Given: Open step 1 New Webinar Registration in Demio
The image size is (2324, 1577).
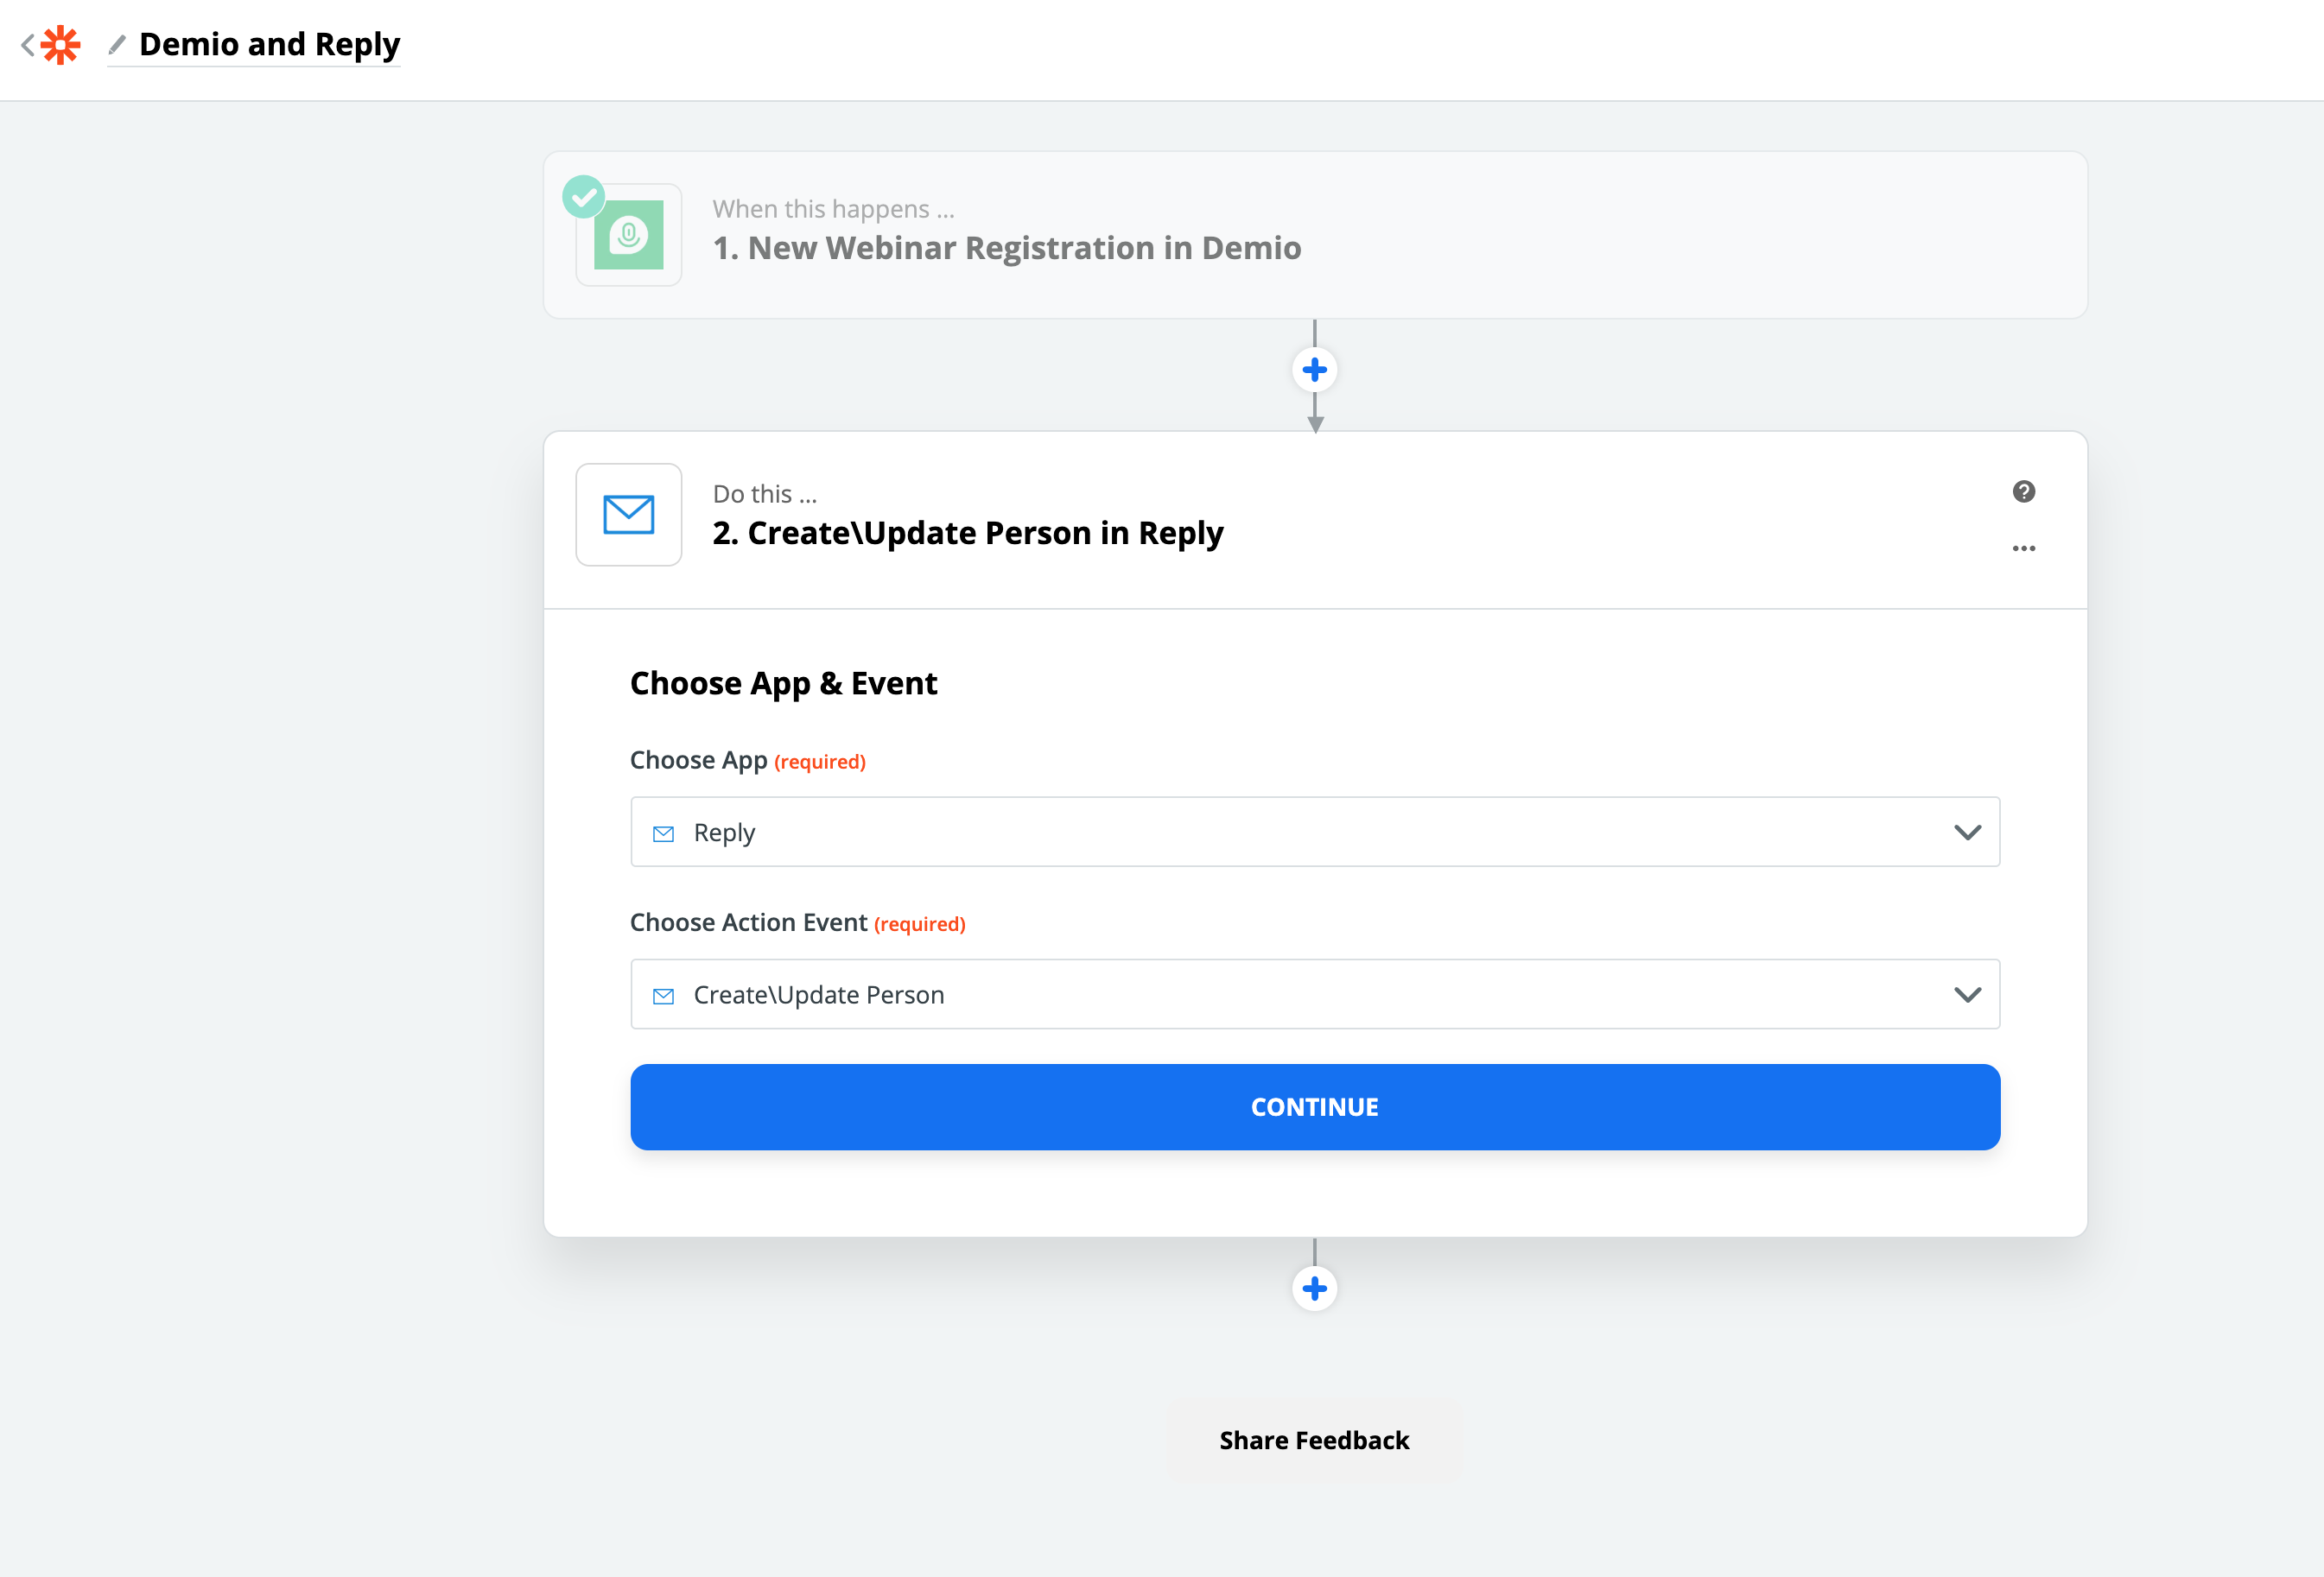Looking at the screenshot, I should point(1315,235).
